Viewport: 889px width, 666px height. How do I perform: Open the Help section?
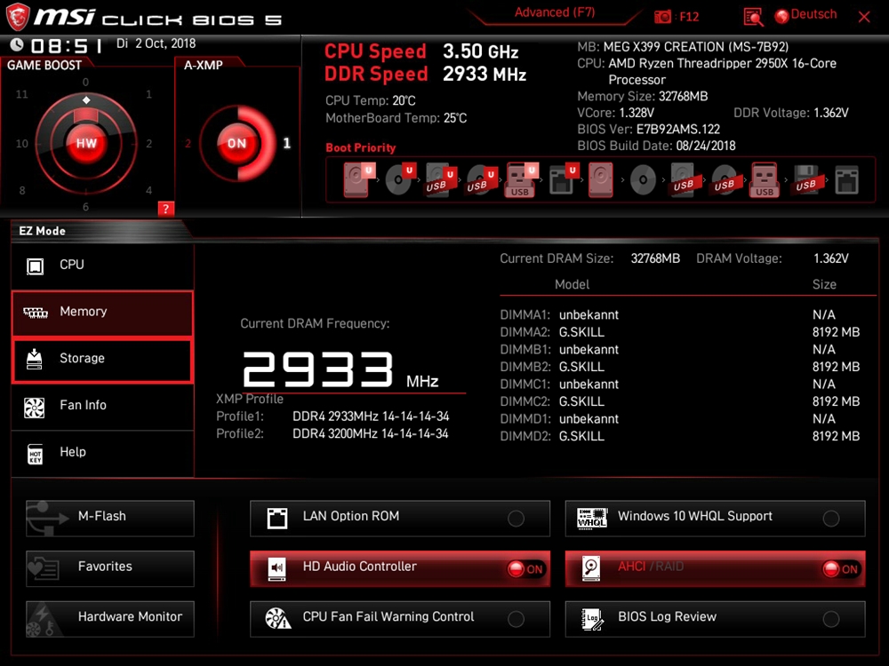102,453
